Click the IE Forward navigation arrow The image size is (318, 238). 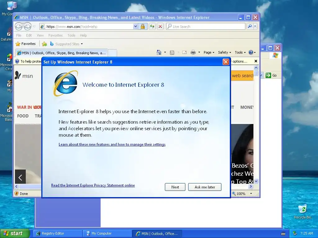pos(27,26)
